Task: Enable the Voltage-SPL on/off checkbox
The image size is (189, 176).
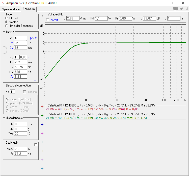Action: click(x=48, y=20)
